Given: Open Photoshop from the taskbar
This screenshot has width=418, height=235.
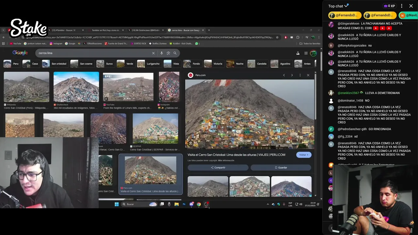Looking at the screenshot, I should point(184,204).
